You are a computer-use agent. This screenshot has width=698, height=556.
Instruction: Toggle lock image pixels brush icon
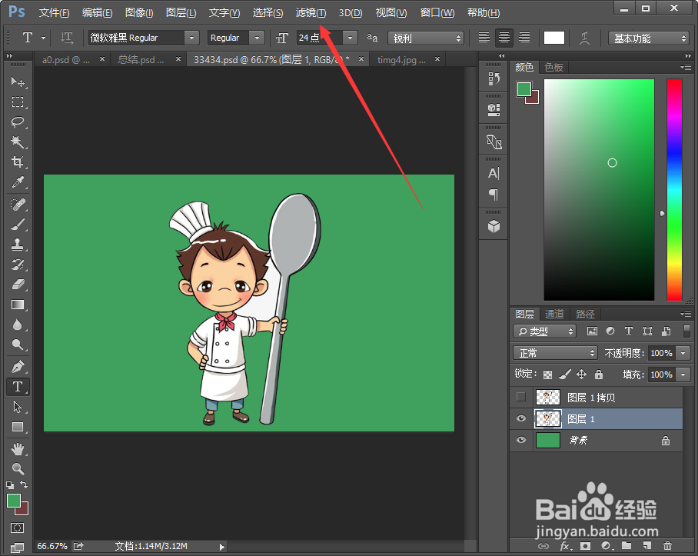click(564, 375)
